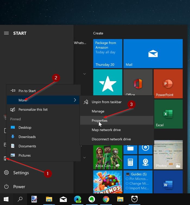
Task: Expand the More submenu arrow
Action: [75, 100]
